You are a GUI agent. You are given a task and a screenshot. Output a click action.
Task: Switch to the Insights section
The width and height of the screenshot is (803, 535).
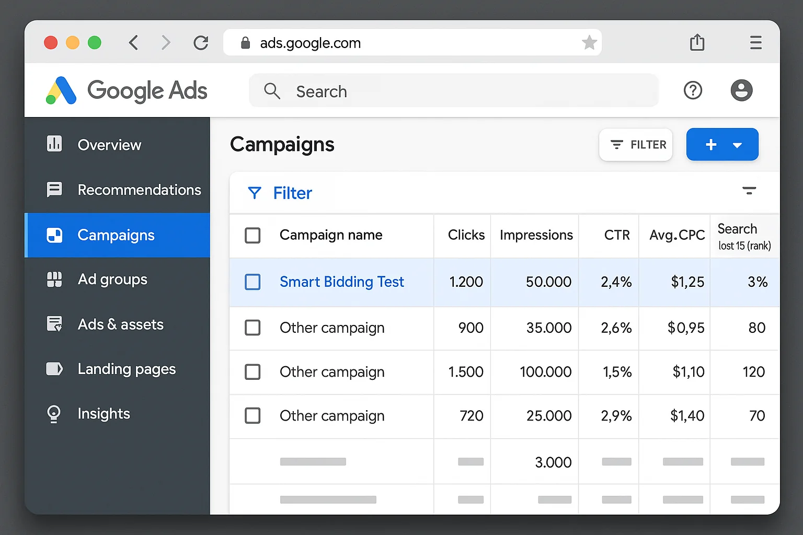pos(104,414)
